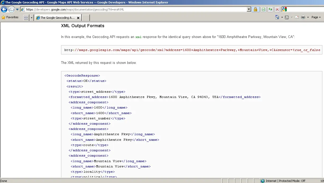This screenshot has height=183, width=324.
Task: Expand the address bar history dropdown
Action: tap(249, 10)
